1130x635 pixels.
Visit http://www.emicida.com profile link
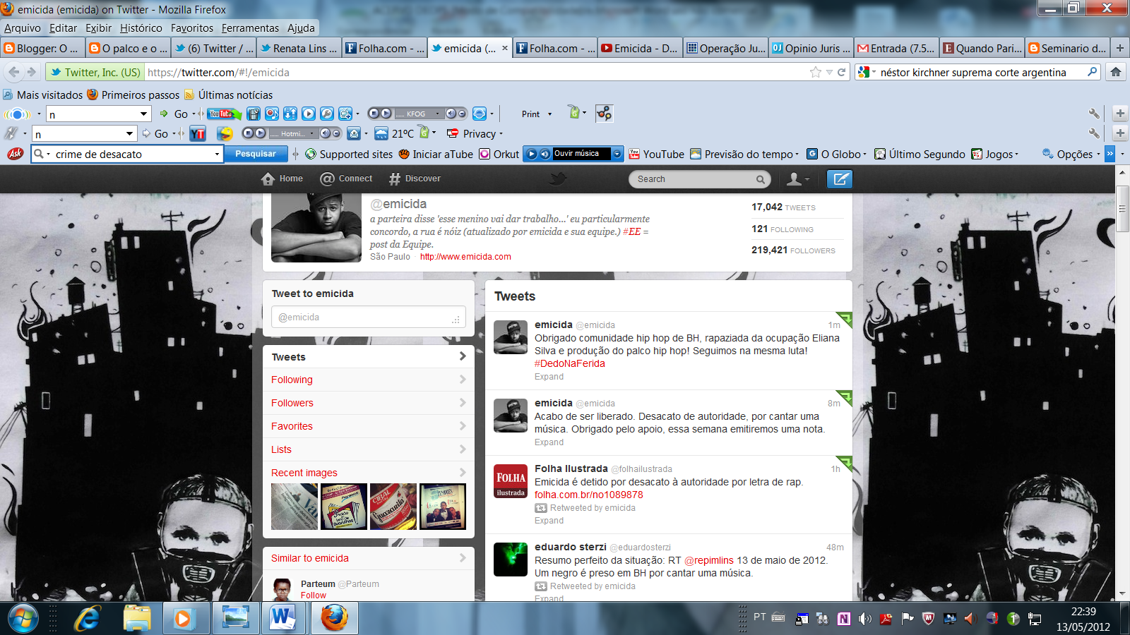(x=465, y=257)
